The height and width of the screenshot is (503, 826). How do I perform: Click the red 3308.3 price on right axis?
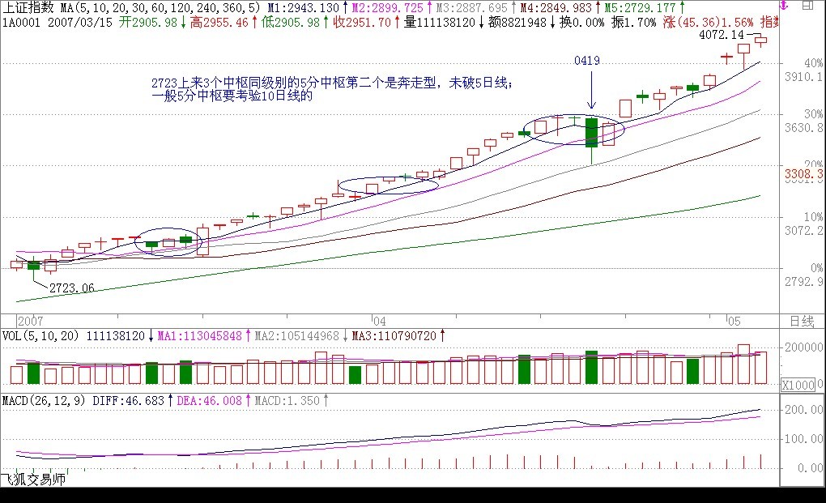tap(803, 174)
